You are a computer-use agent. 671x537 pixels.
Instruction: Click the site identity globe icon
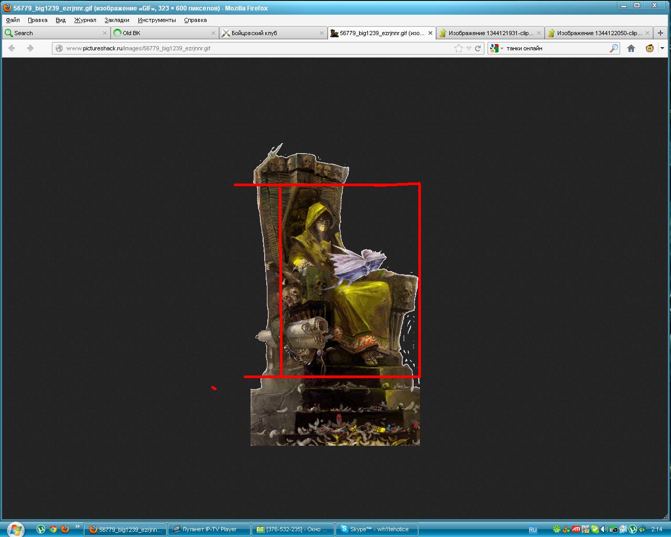[59, 48]
